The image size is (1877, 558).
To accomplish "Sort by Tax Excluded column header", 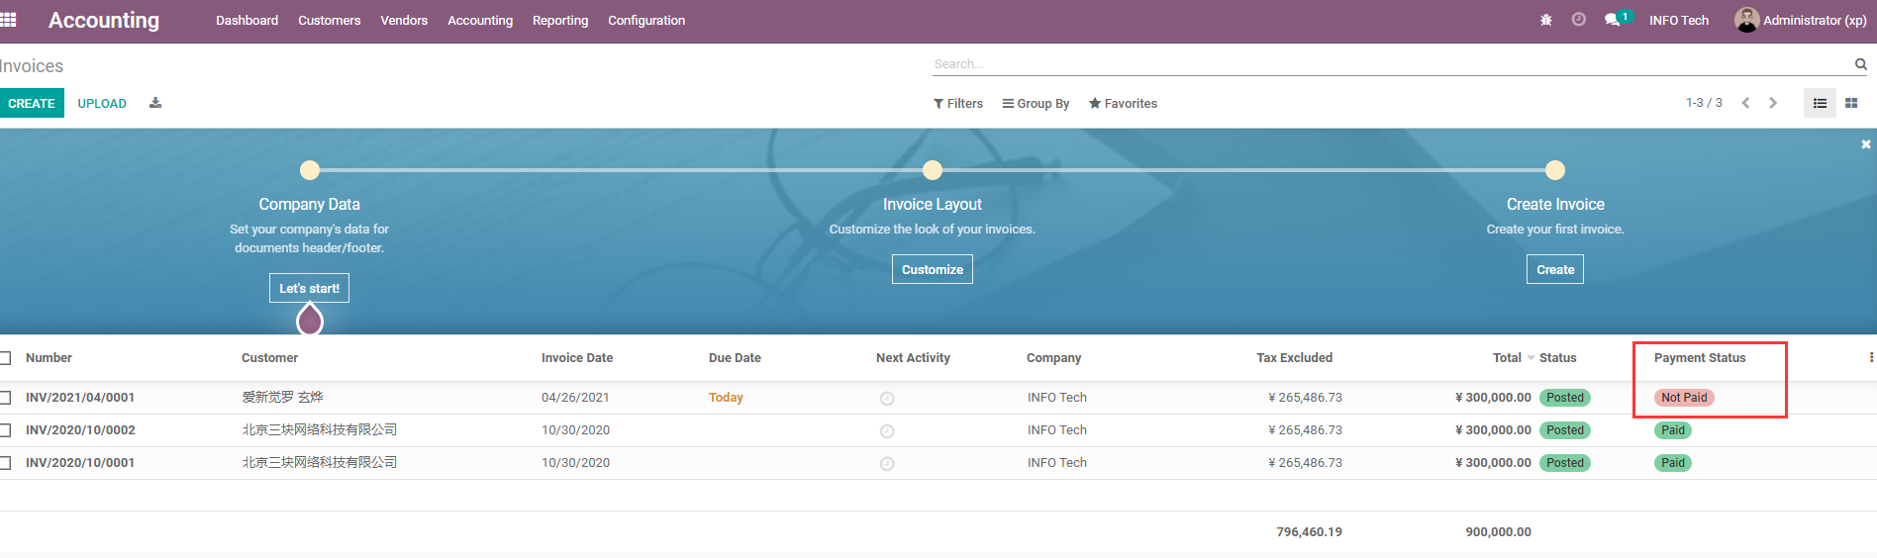I will click(1294, 358).
